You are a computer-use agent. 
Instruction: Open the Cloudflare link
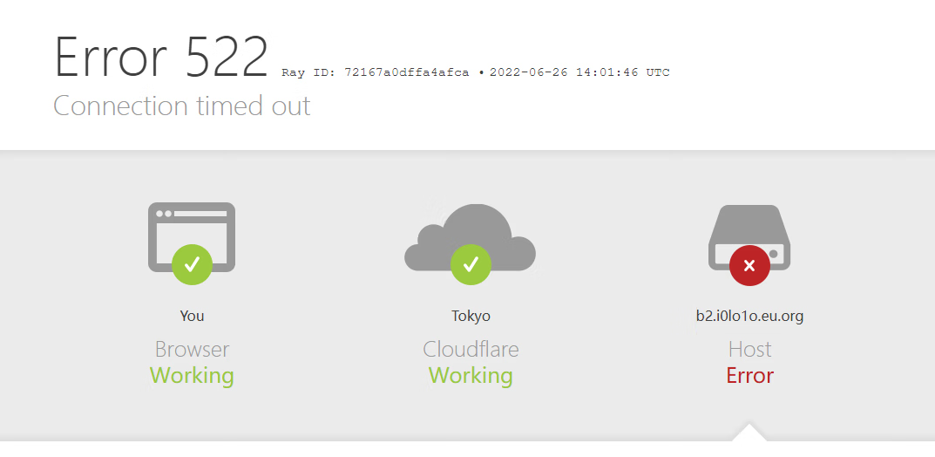[x=471, y=349]
